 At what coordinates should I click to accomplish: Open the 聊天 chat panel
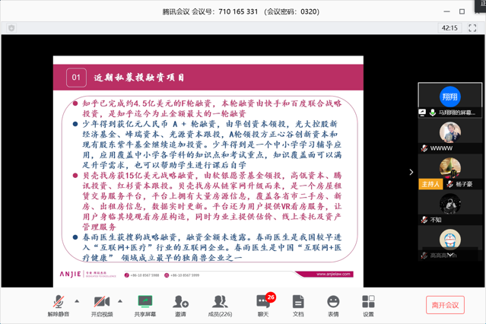(x=262, y=305)
